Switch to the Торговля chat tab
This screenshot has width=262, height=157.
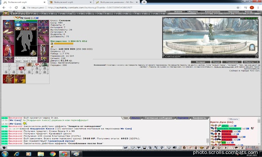(183, 118)
